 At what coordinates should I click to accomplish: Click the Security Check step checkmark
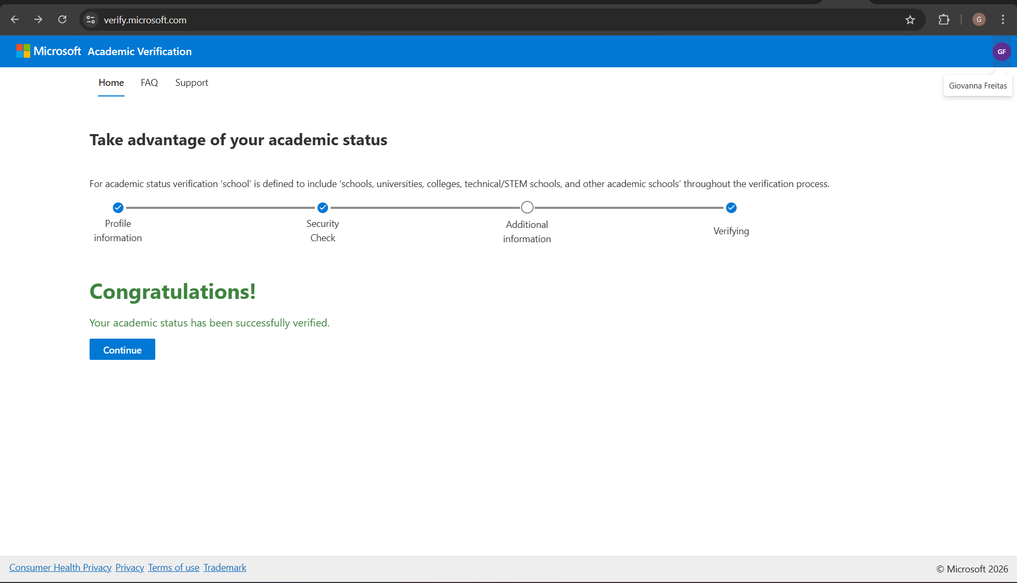coord(323,208)
